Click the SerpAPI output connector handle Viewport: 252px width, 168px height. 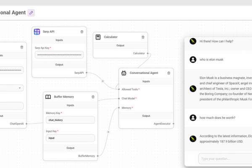point(87,73)
